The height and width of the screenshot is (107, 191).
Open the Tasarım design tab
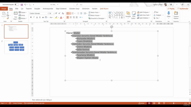(x=29, y=9)
